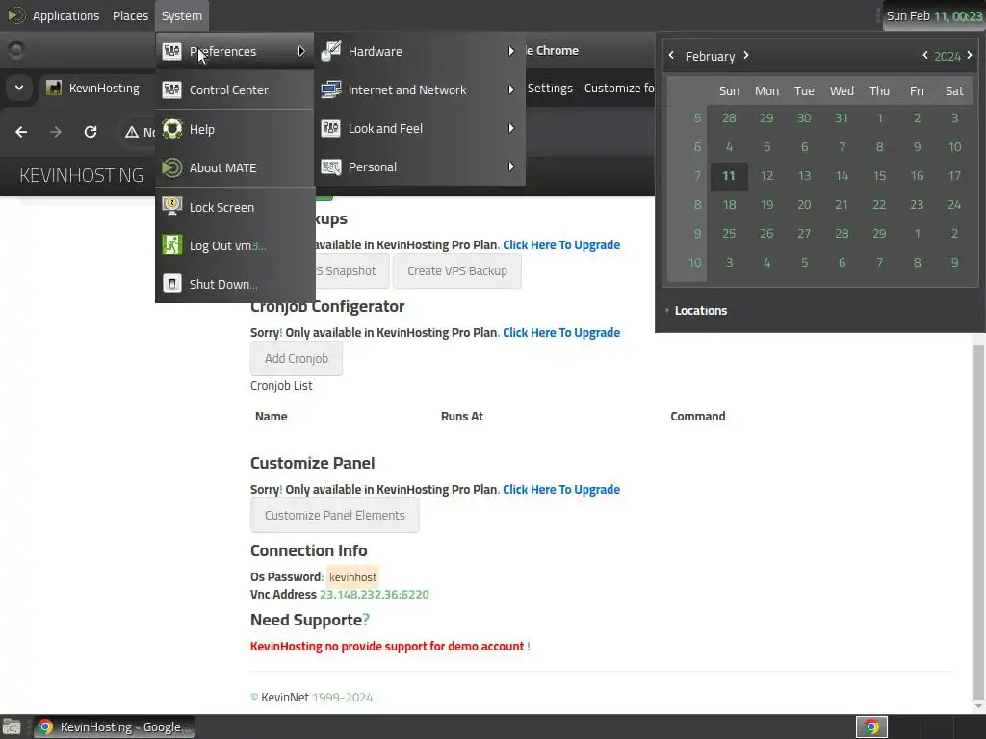986x739 pixels.
Task: Open Control Center entry
Action: [235, 89]
